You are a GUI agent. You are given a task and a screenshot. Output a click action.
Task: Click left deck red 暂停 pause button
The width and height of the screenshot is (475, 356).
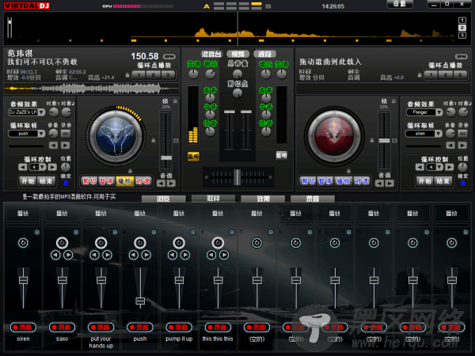click(107, 181)
